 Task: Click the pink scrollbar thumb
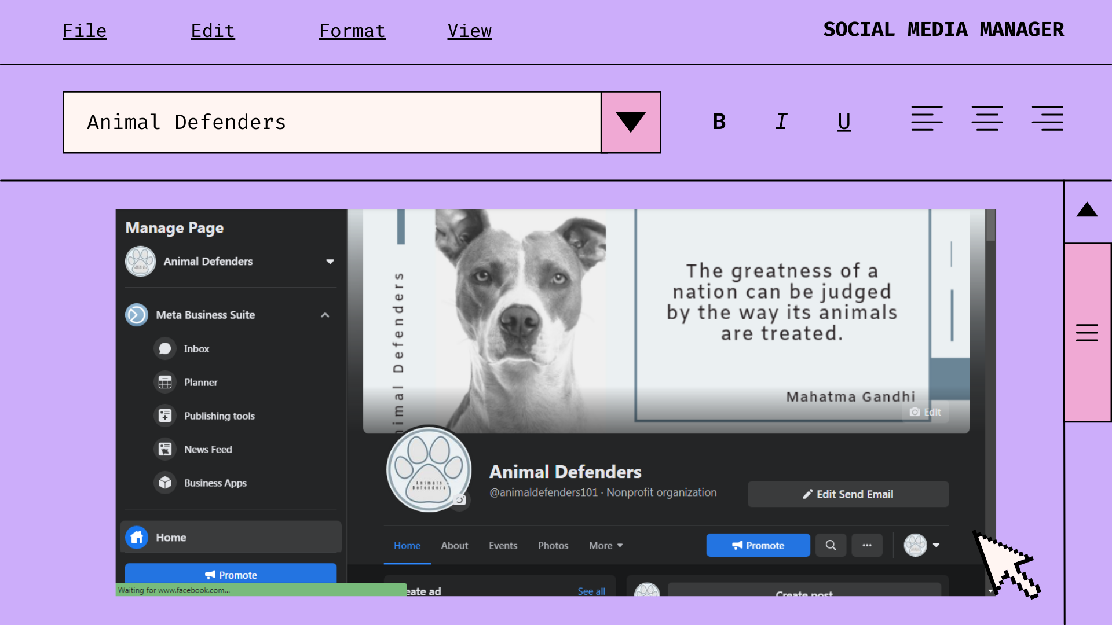(x=1087, y=333)
